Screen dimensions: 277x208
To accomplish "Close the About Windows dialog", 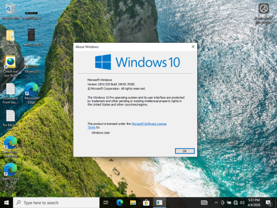I will point(193,47).
